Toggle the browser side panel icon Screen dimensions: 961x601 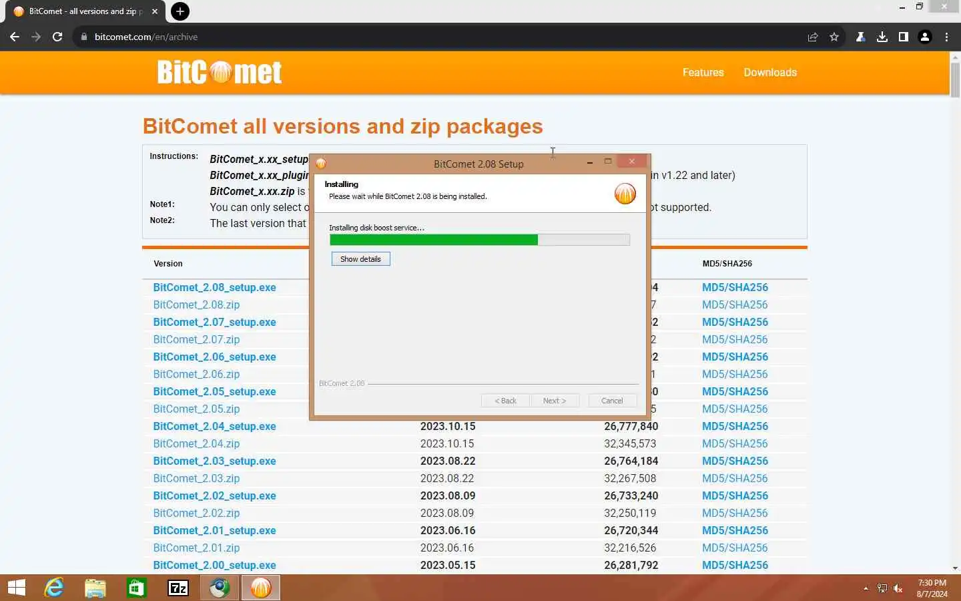(x=904, y=37)
